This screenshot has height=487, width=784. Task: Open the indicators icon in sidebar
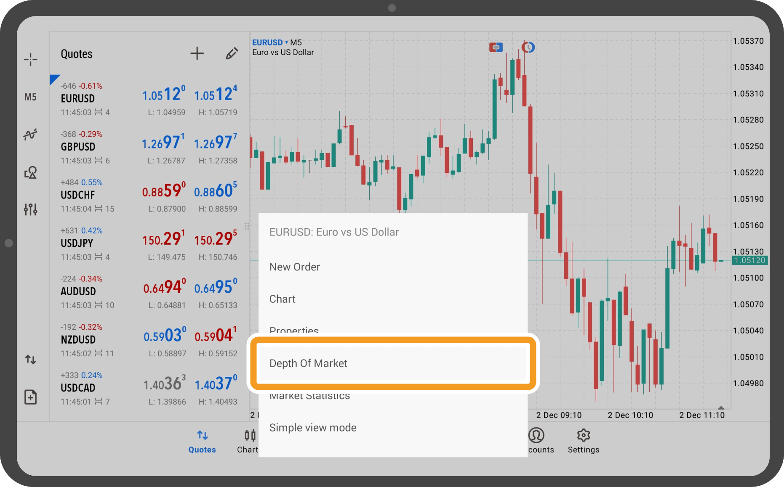(30, 135)
